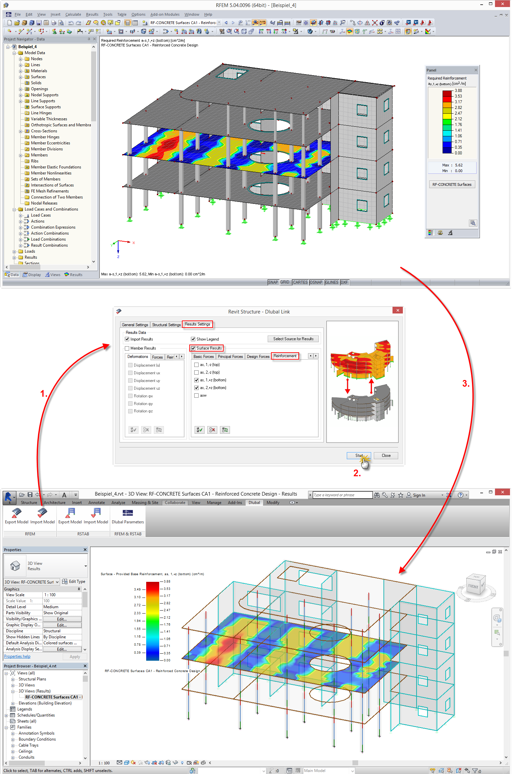Click yellow 2.12 swatch in panel legend

pos(447,116)
